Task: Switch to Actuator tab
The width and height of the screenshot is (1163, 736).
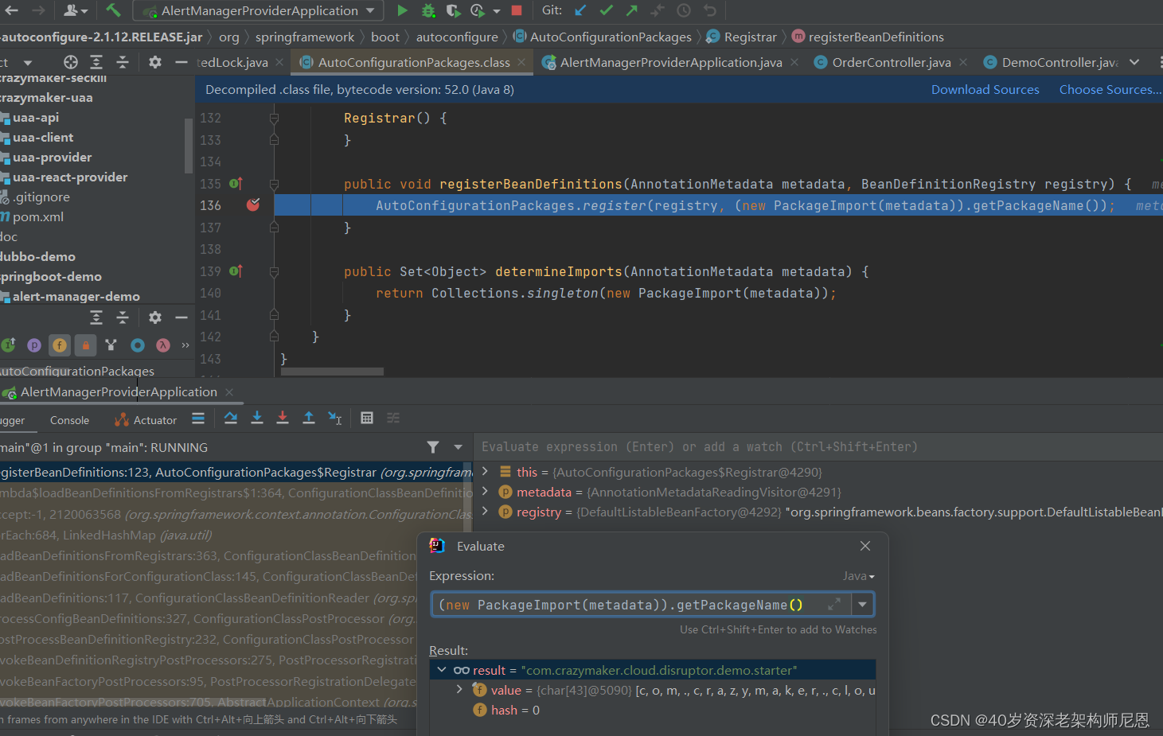Action: tap(146, 420)
